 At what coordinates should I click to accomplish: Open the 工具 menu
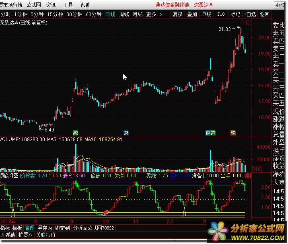[68, 5]
